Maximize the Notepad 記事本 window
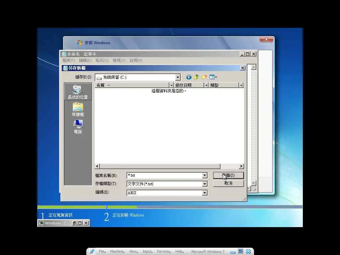Image resolution: width=340 pixels, height=255 pixels. pos(248,54)
